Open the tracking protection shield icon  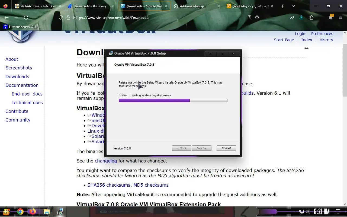click(61, 17)
